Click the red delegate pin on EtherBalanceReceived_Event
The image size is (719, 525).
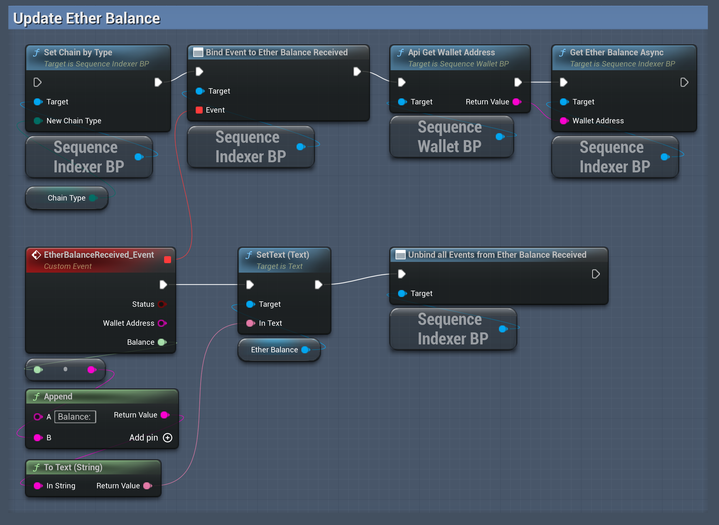coord(168,260)
